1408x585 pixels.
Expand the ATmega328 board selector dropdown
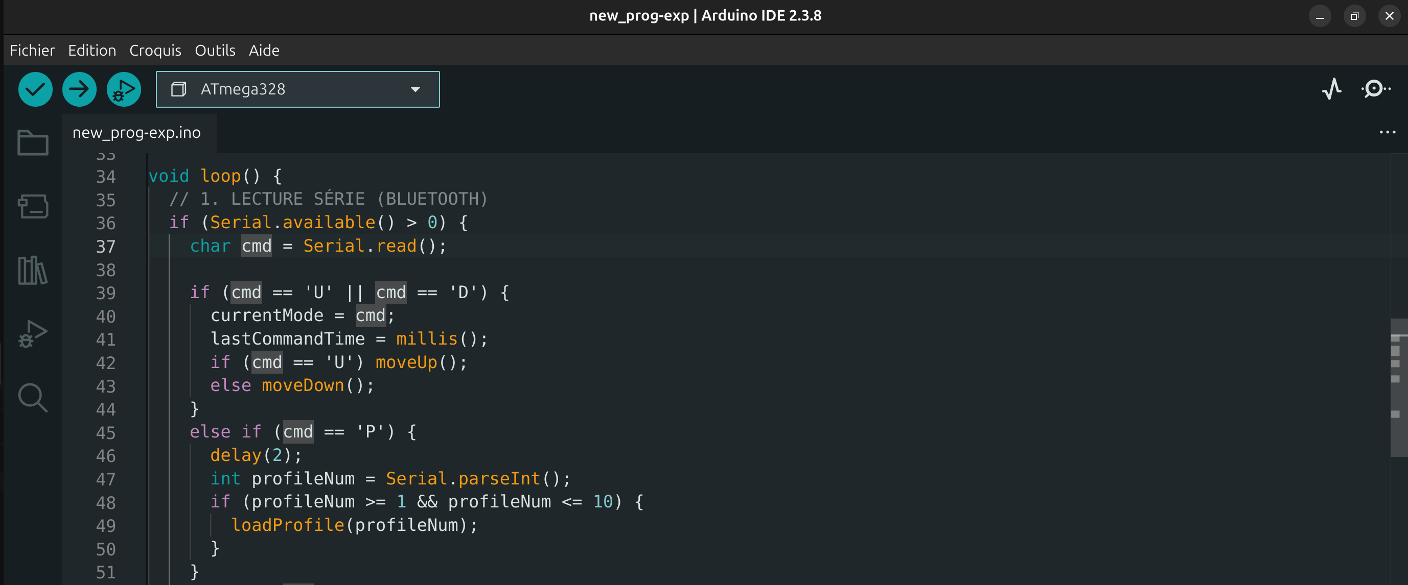[x=297, y=89]
